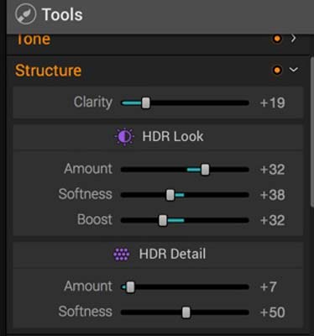314x336 pixels.
Task: Click the HDR Detail dots icon
Action: click(x=122, y=255)
